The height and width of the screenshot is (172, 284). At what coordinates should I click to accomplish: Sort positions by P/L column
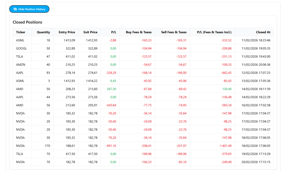click(114, 32)
